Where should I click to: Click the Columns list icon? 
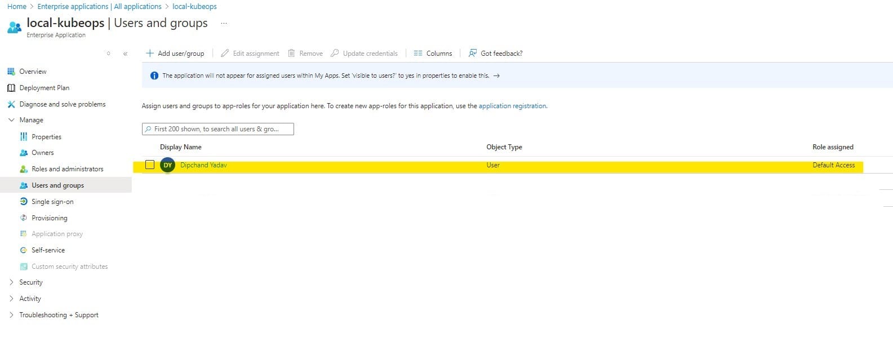(x=418, y=54)
